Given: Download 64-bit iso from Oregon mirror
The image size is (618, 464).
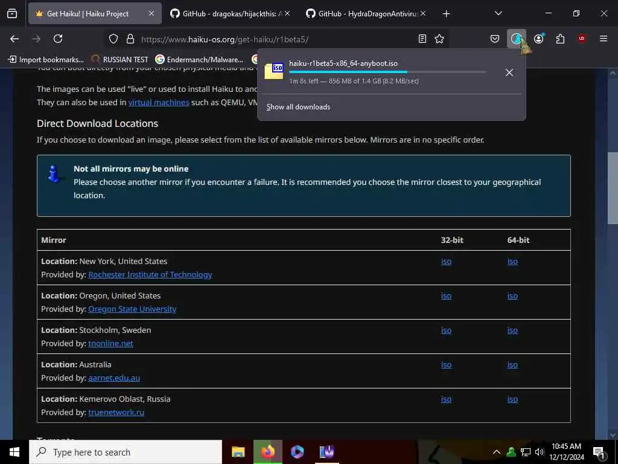Looking at the screenshot, I should click(512, 296).
